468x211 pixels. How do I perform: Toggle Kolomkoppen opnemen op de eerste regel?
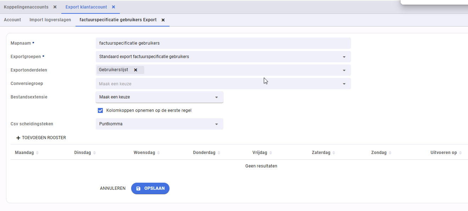click(100, 110)
